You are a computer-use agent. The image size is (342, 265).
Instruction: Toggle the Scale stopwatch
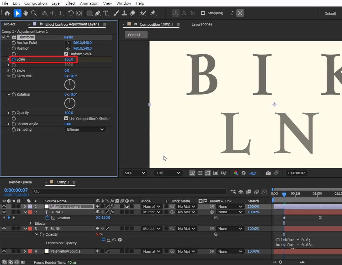click(14, 59)
